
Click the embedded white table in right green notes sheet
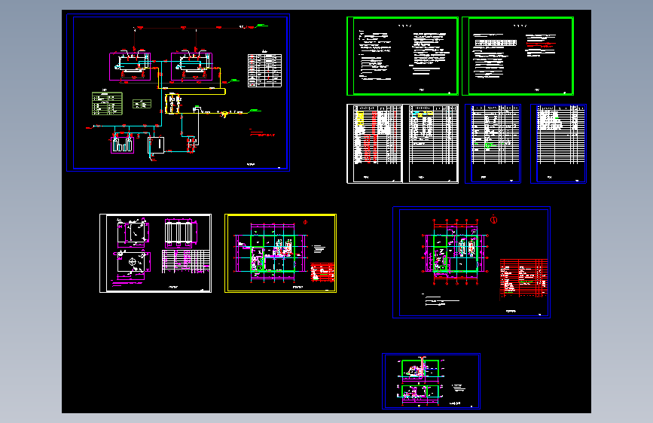496,43
